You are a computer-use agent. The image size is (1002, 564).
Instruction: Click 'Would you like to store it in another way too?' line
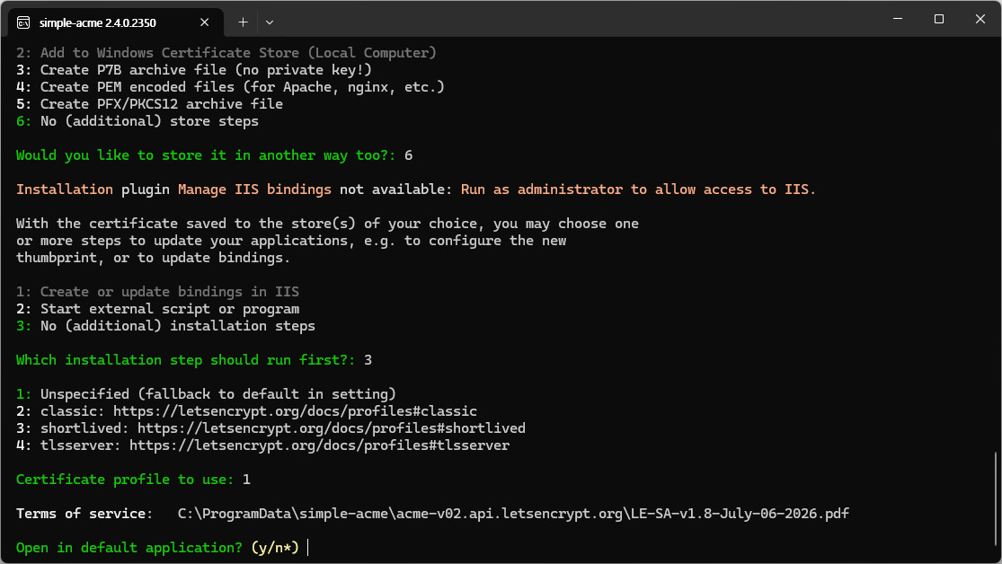click(214, 155)
